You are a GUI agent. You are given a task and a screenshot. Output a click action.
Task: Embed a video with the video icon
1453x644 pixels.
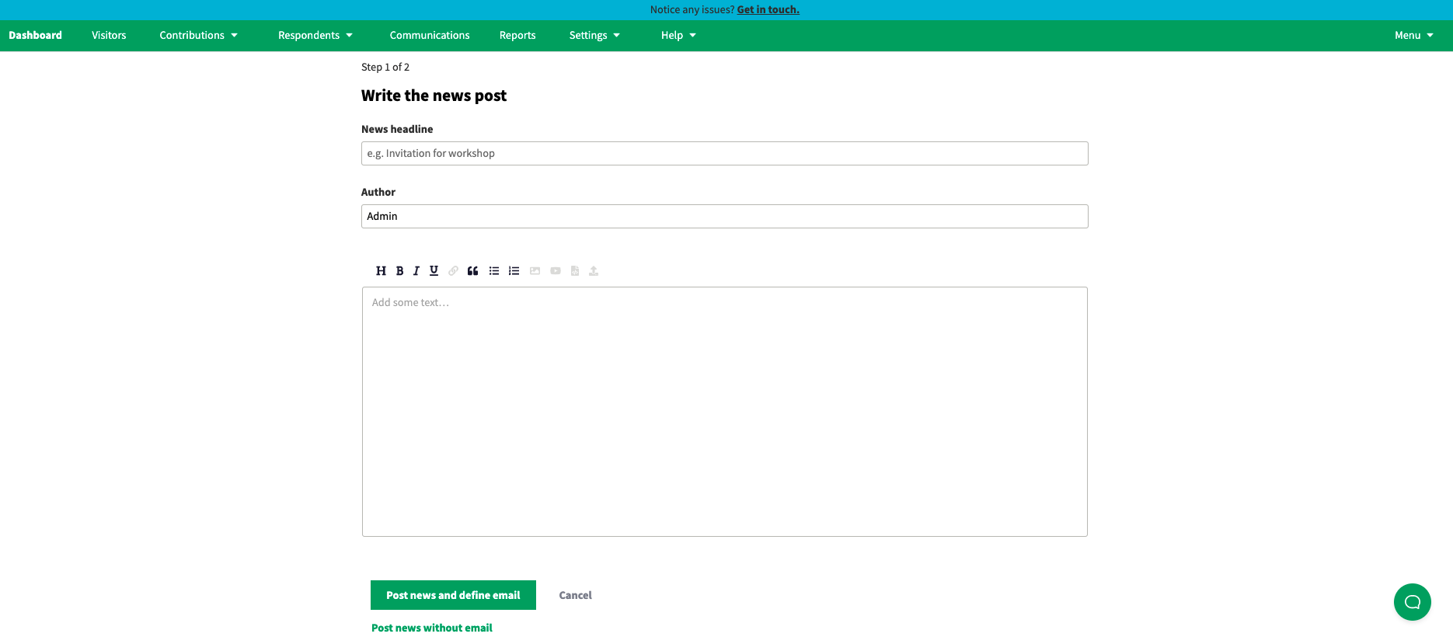click(x=556, y=271)
